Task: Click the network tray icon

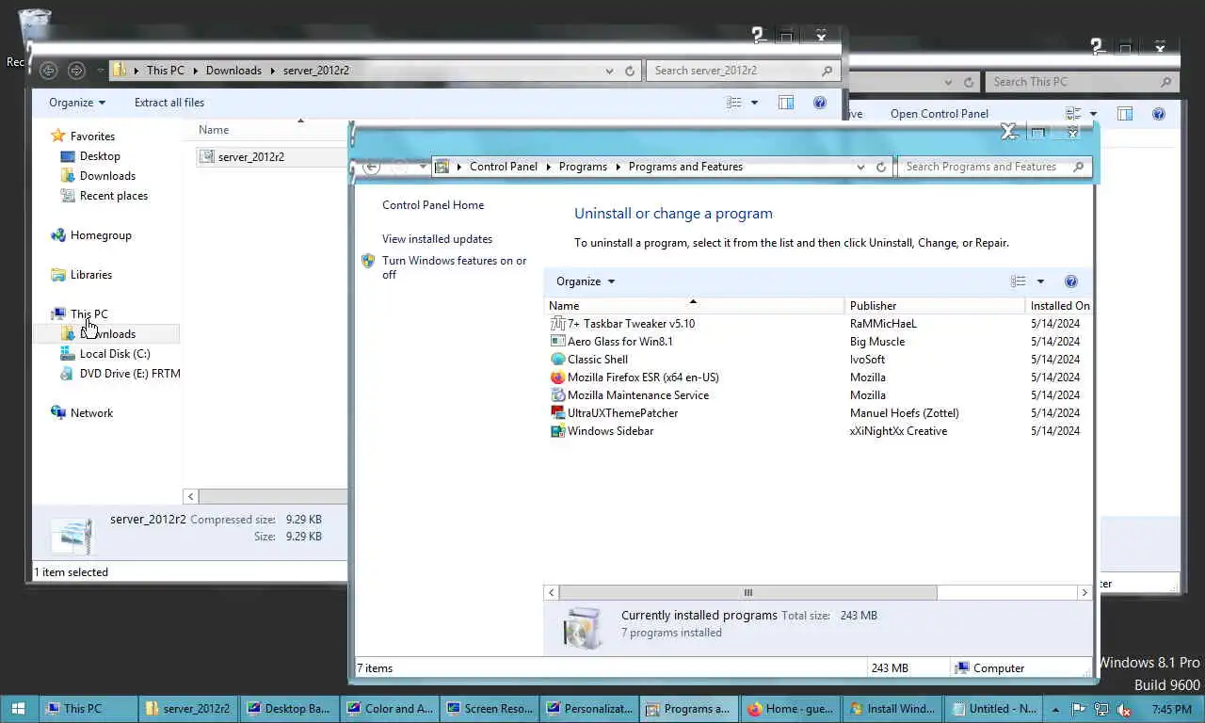Action: coord(1101,710)
